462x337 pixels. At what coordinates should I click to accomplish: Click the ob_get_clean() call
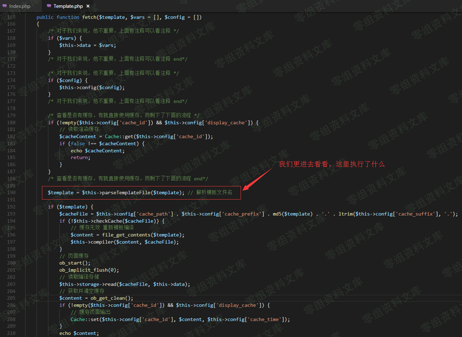point(112,298)
